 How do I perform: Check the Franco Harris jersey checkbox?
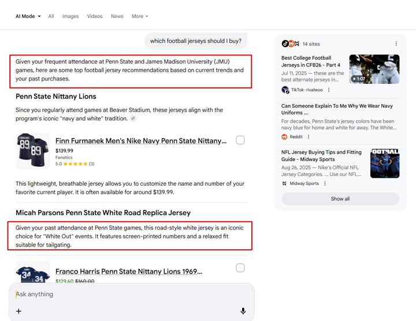[240, 268]
